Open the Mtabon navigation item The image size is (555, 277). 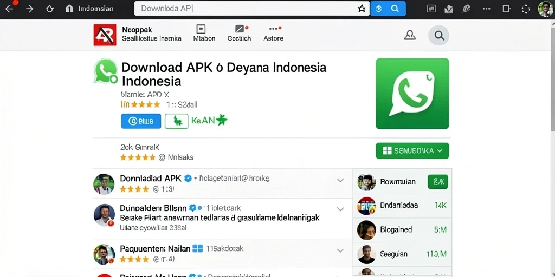click(204, 34)
